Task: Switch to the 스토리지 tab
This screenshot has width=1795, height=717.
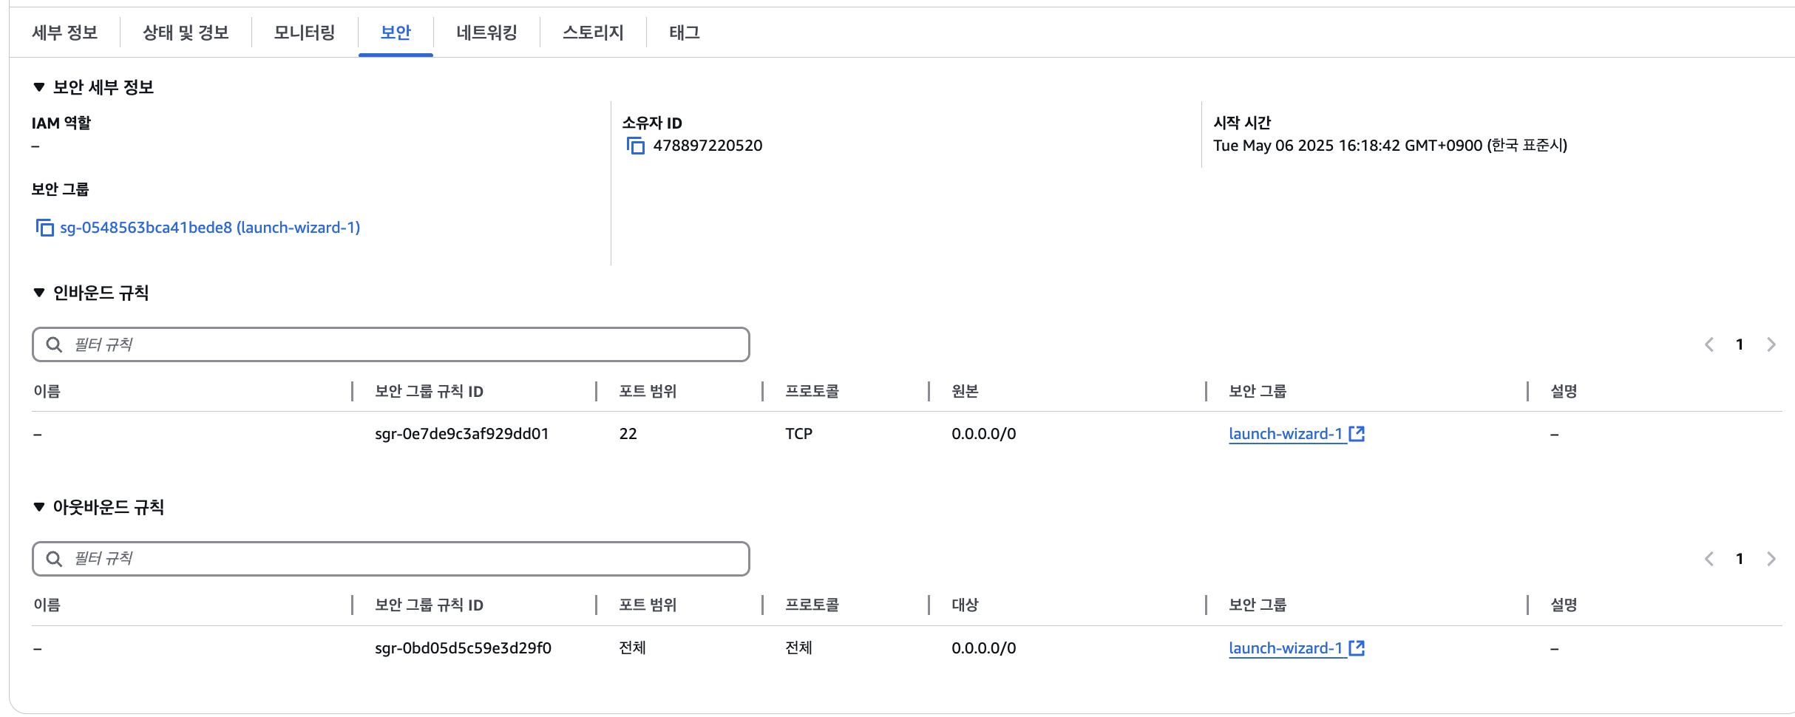Action: [593, 33]
